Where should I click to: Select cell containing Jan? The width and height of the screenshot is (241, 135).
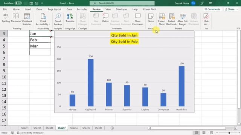(x=40, y=33)
